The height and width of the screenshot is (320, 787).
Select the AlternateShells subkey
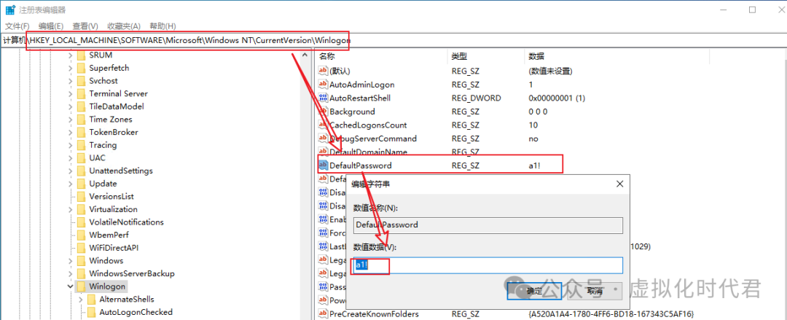click(x=127, y=300)
